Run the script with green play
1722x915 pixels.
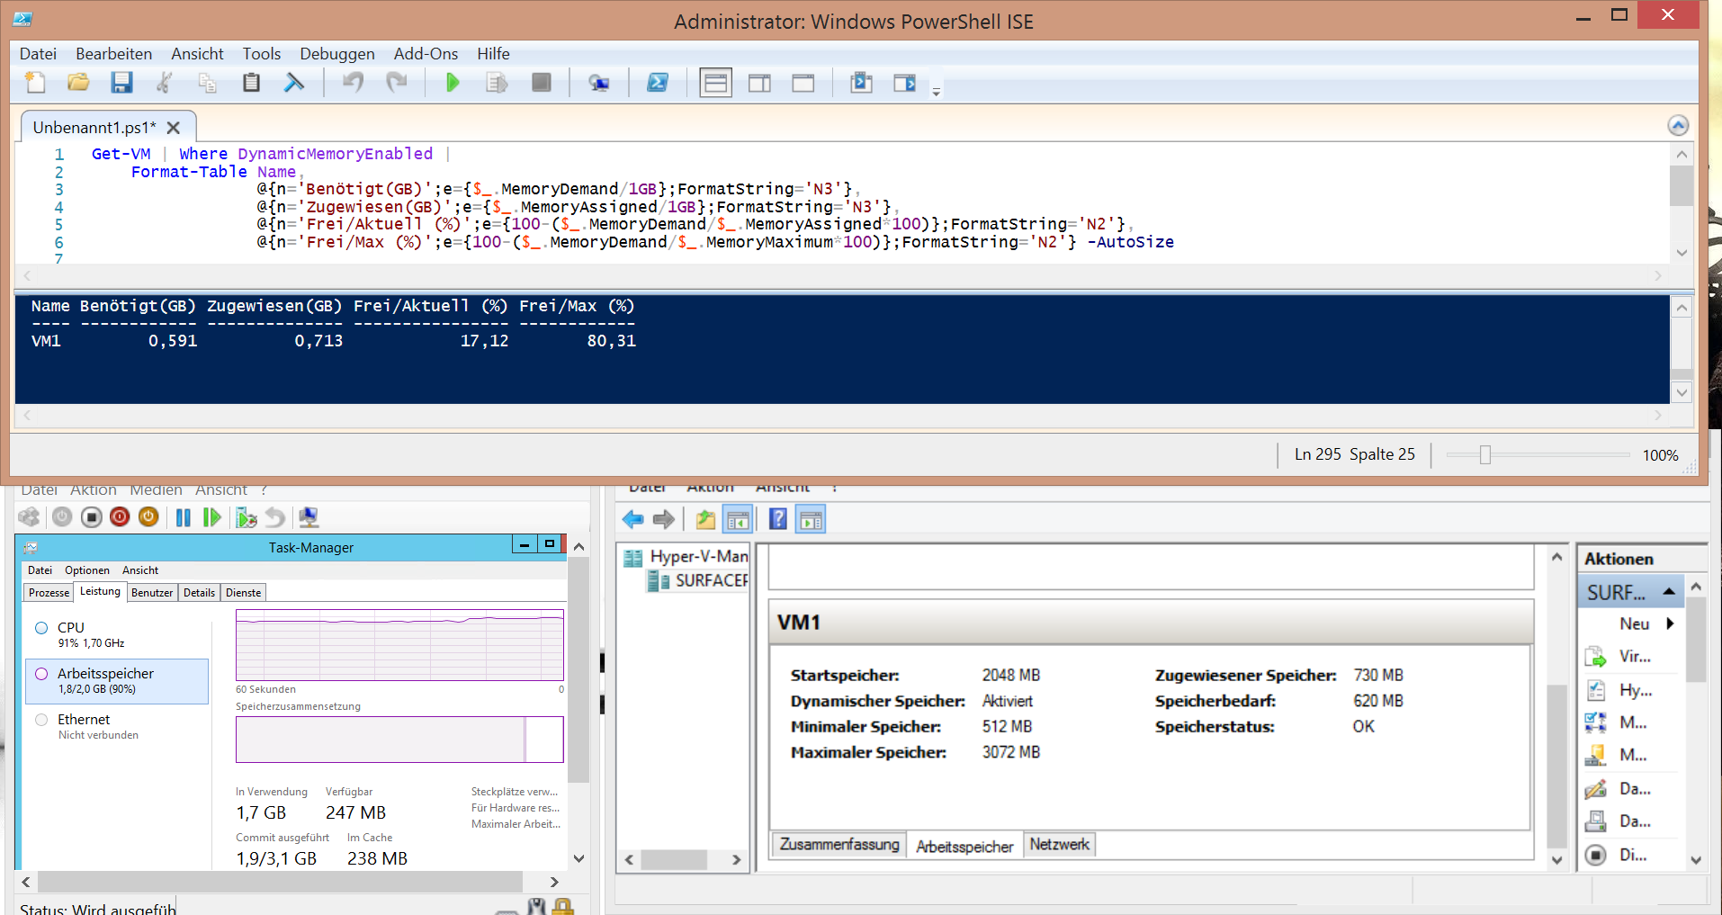point(453,83)
